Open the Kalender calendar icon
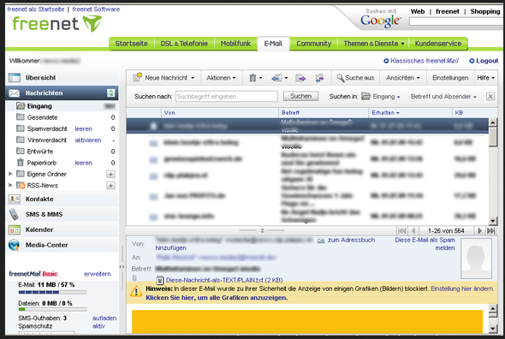505x339 pixels. pos(15,229)
